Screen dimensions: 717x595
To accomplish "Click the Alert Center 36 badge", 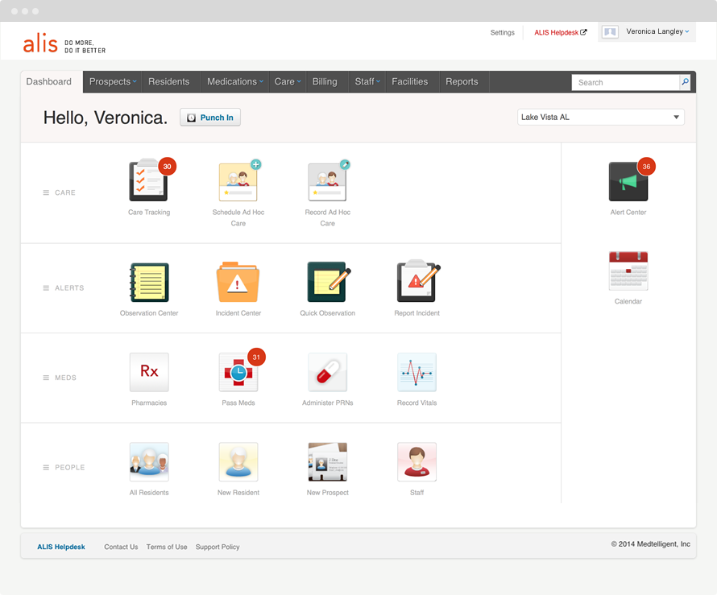I will (646, 167).
